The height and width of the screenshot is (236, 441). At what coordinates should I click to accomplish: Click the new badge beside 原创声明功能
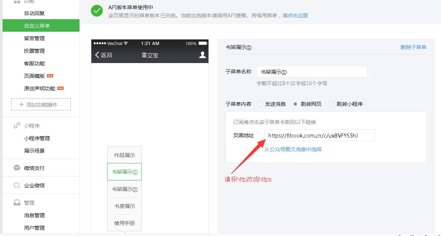[x=61, y=88]
